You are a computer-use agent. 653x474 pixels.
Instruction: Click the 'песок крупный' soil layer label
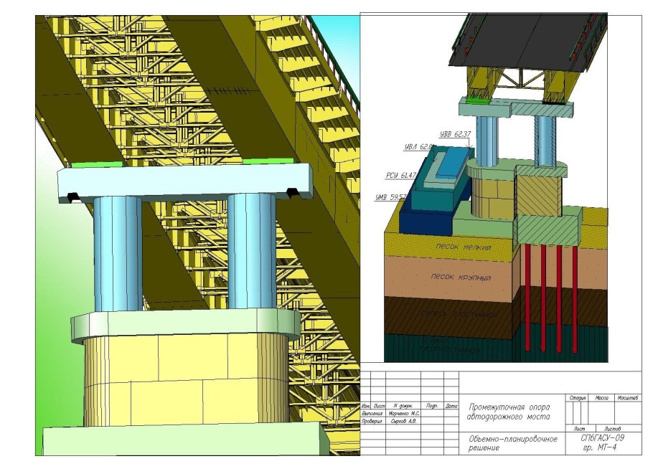(x=461, y=277)
